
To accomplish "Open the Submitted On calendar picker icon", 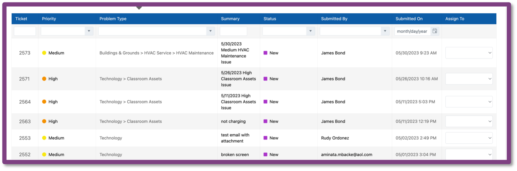I will coord(435,31).
